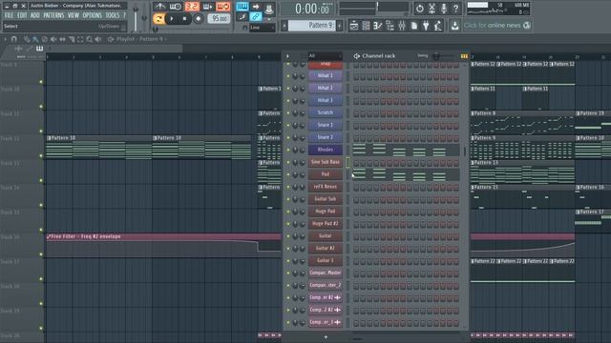Open the VIEW menu
This screenshot has height=343, width=611.
74,15
